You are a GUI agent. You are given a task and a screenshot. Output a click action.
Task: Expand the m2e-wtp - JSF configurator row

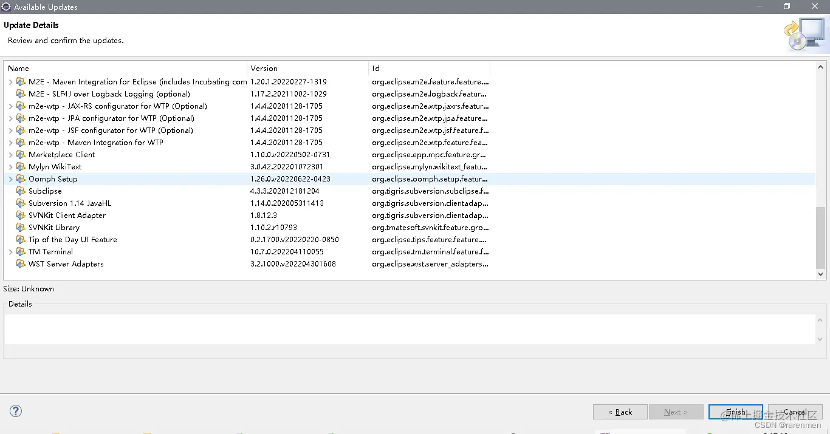click(10, 131)
